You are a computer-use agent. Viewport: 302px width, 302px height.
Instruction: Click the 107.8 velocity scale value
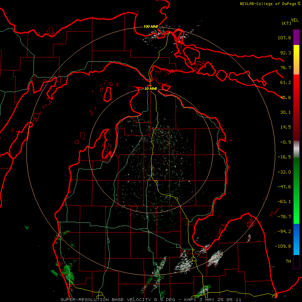(x=284, y=38)
